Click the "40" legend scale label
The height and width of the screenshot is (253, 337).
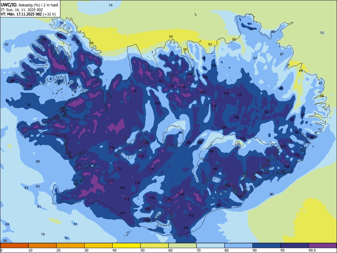click(114, 250)
